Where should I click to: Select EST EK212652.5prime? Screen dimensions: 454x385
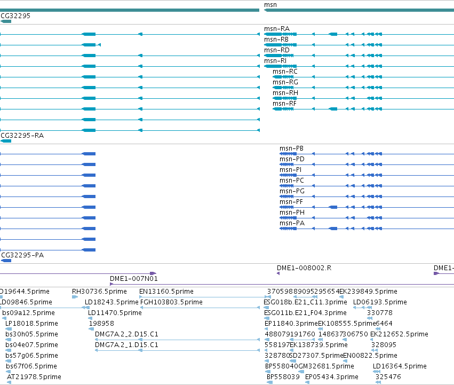[x=399, y=335]
